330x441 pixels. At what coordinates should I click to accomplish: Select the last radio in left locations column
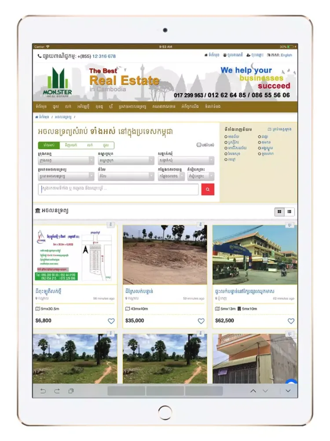[226, 160]
